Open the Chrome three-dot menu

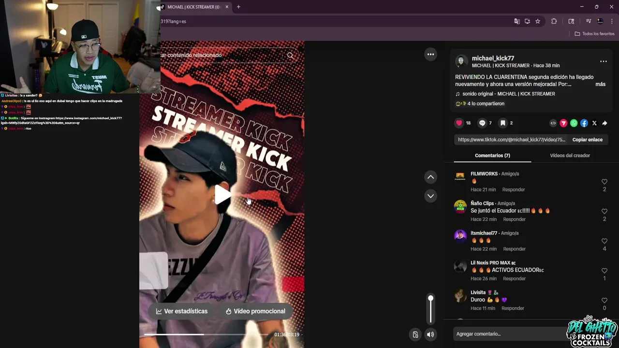tap(612, 21)
